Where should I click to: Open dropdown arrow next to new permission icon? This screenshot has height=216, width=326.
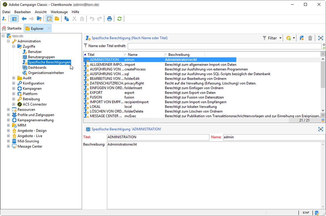point(294,38)
